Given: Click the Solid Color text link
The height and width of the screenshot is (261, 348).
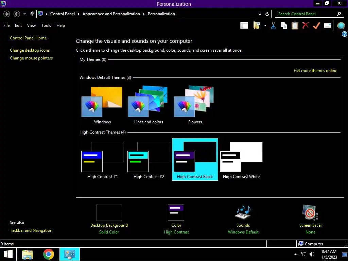Looking at the screenshot, I should click(109, 232).
